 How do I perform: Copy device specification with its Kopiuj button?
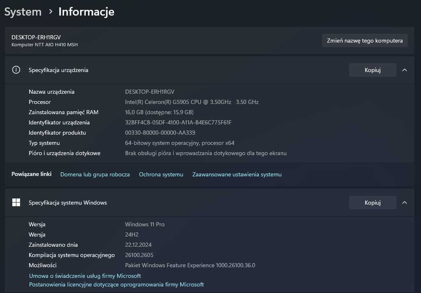[373, 70]
